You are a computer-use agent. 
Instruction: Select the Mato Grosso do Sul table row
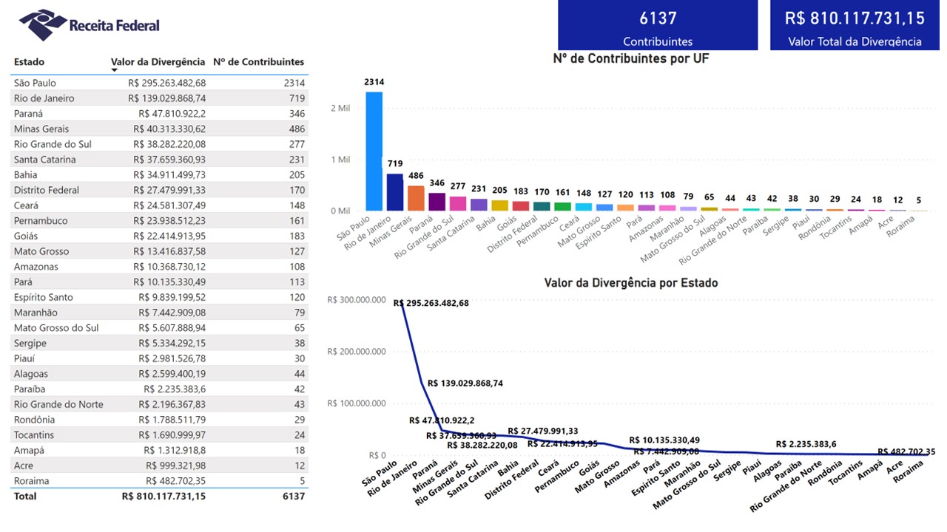point(160,327)
